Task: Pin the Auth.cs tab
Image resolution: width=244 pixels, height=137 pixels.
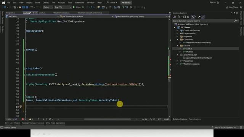Action: tap(33, 13)
